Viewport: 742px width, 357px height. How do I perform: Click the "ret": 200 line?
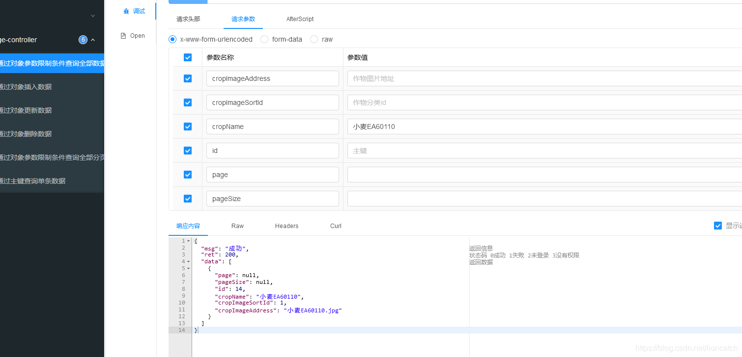pos(220,255)
